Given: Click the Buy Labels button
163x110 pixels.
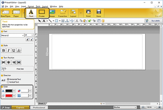Looking at the screenshot, I should pyautogui.click(x=154, y=21).
